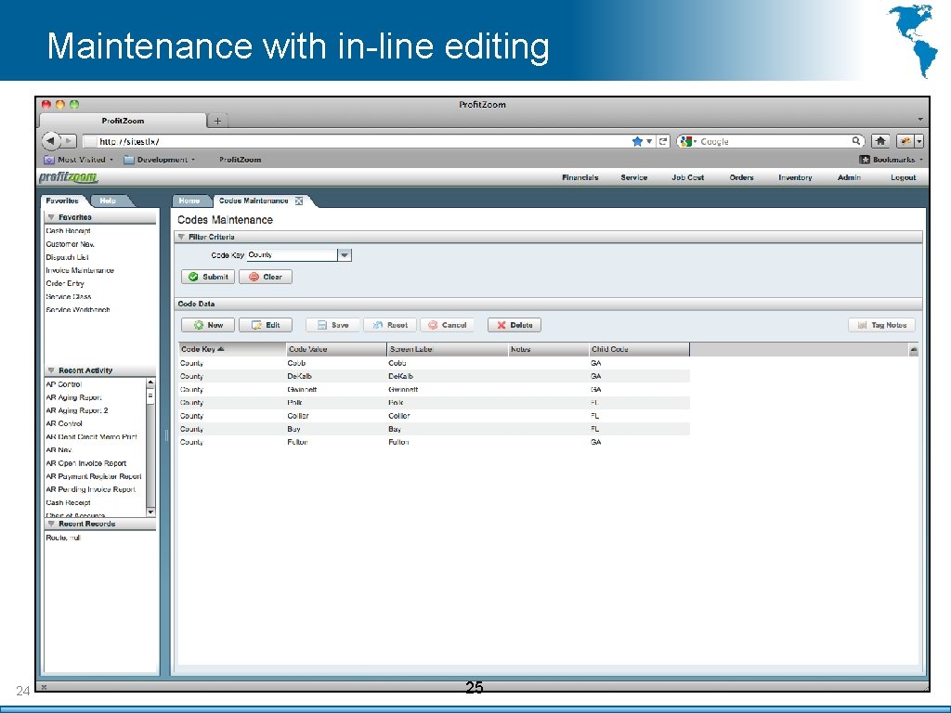Click the Edit button
The width and height of the screenshot is (951, 713).
click(266, 326)
